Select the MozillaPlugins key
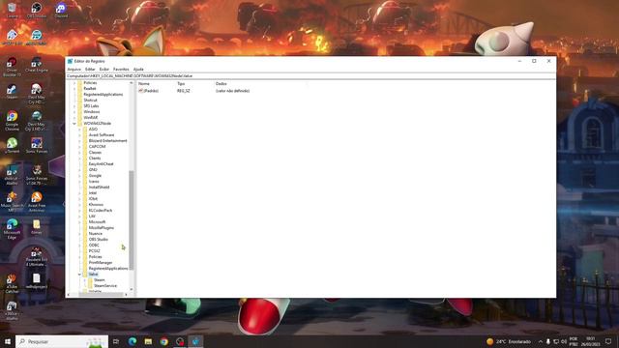This screenshot has width=619, height=348. click(x=101, y=228)
